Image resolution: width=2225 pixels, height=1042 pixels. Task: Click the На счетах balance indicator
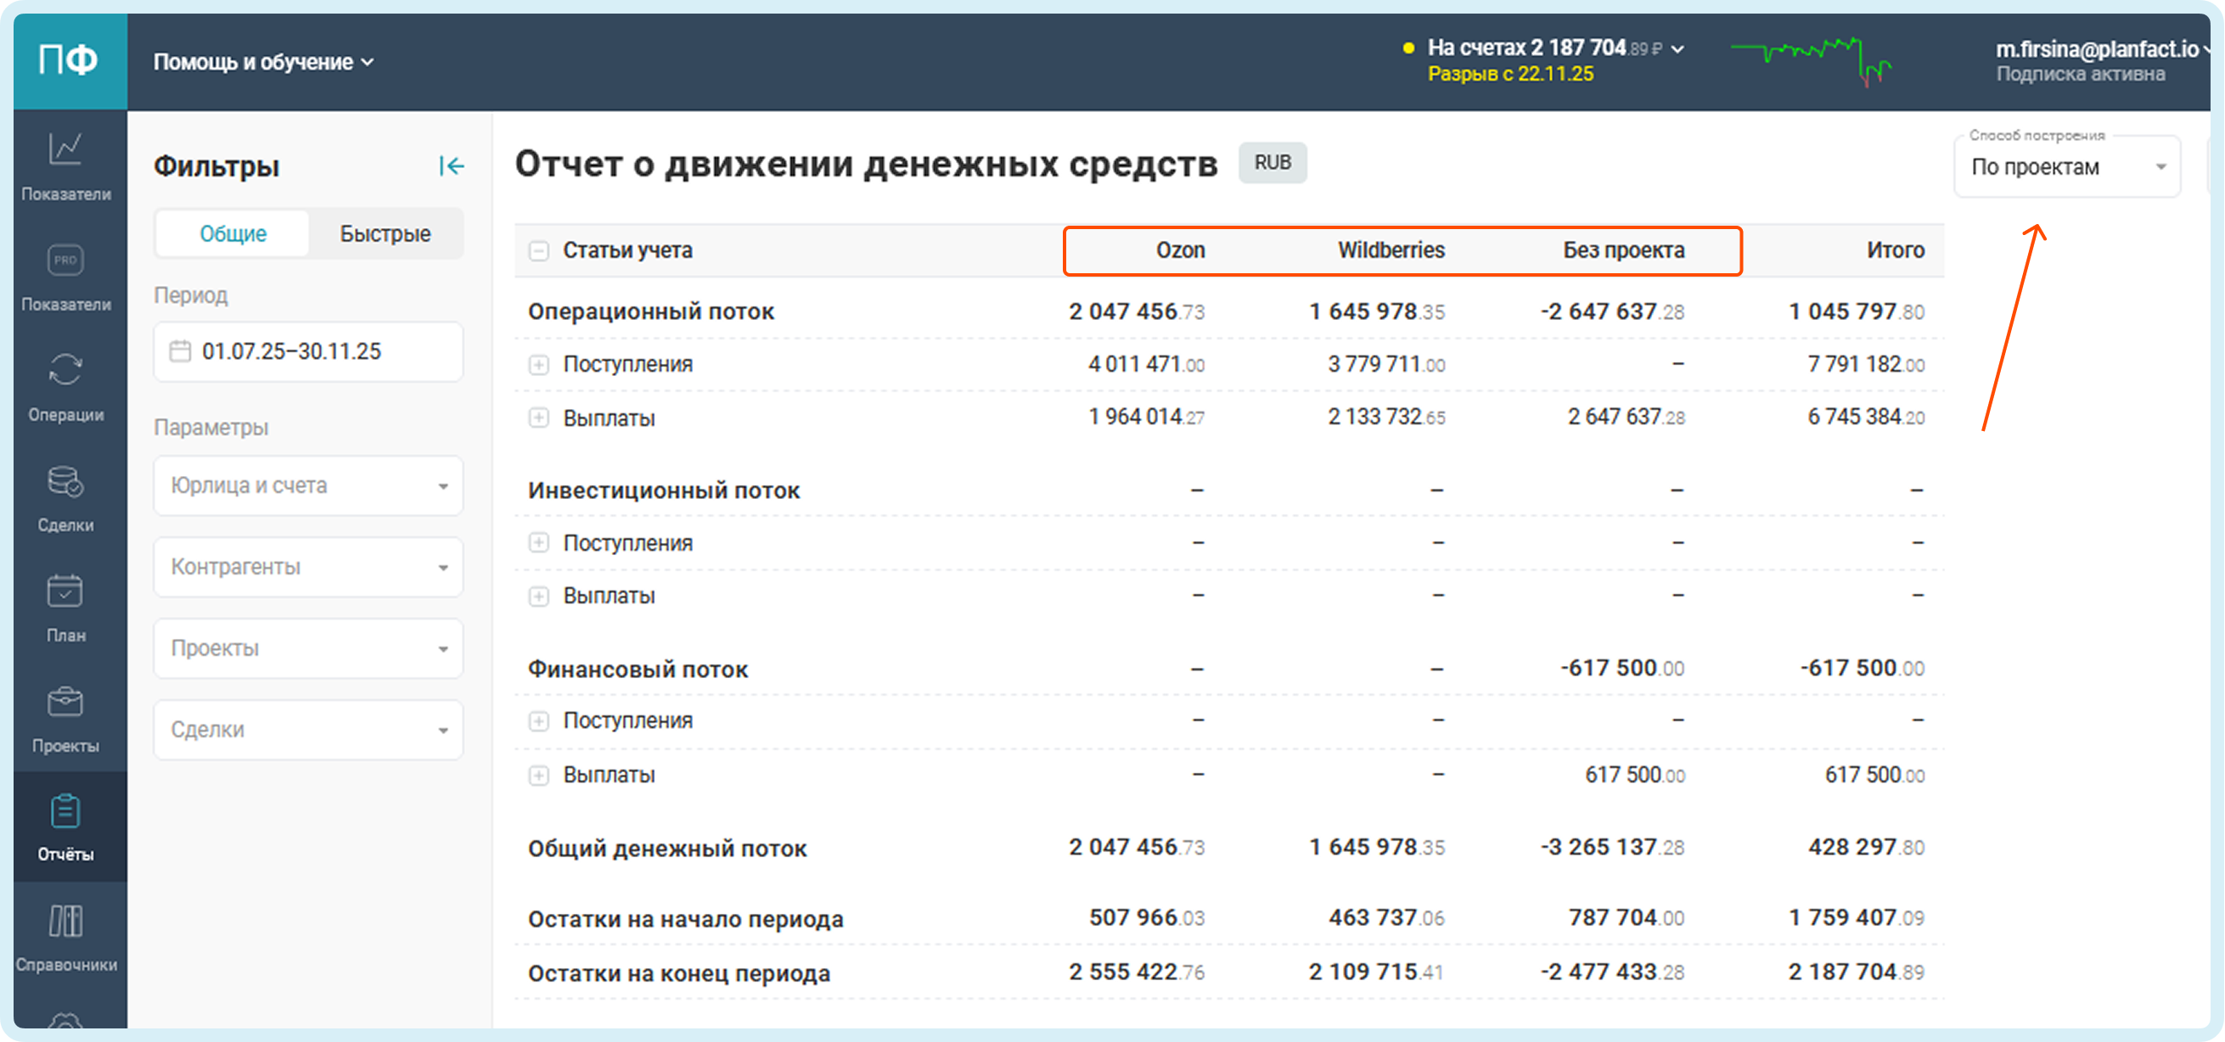point(1542,48)
